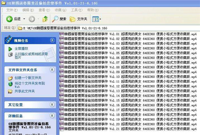
Task: Click 创建一个新文件夹 link
Action: click(28, 78)
